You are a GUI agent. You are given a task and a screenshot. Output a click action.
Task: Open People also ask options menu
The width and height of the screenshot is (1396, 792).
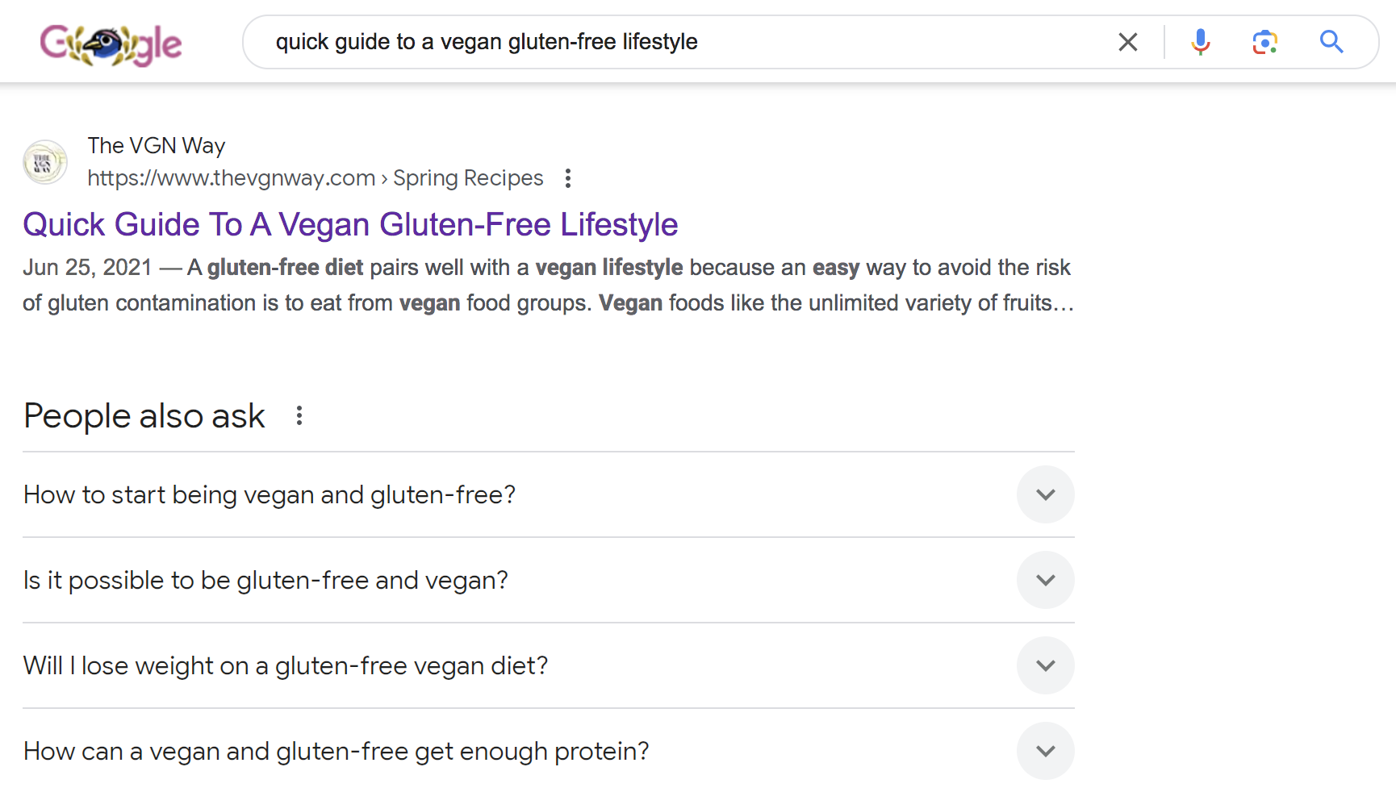[299, 415]
